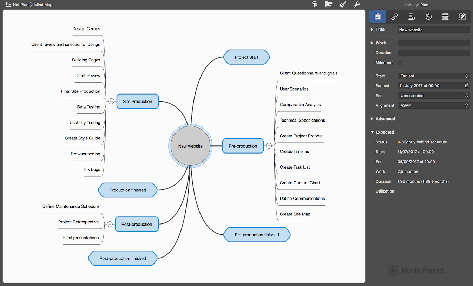Screen dimensions: 473x286
Task: Select the Browser testing task
Action: [85, 154]
